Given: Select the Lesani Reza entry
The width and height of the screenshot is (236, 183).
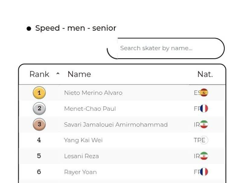Looking at the screenshot, I should click(x=81, y=156).
